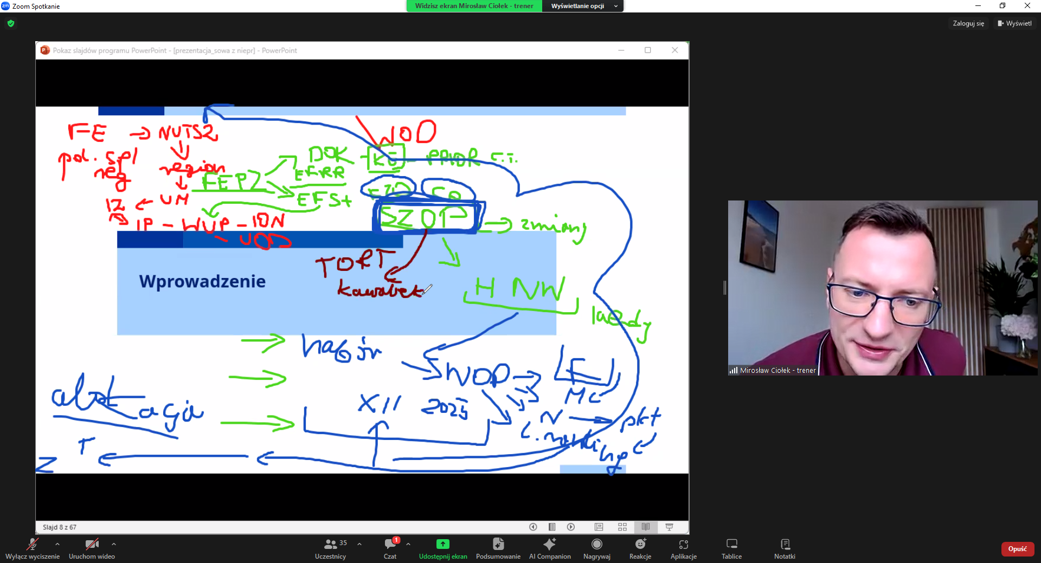Open the Czat chat panel

tap(390, 548)
